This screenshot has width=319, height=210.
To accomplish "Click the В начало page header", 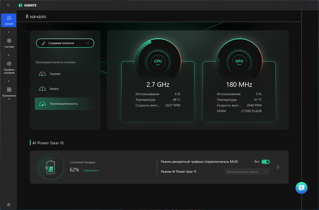I will click(36, 17).
